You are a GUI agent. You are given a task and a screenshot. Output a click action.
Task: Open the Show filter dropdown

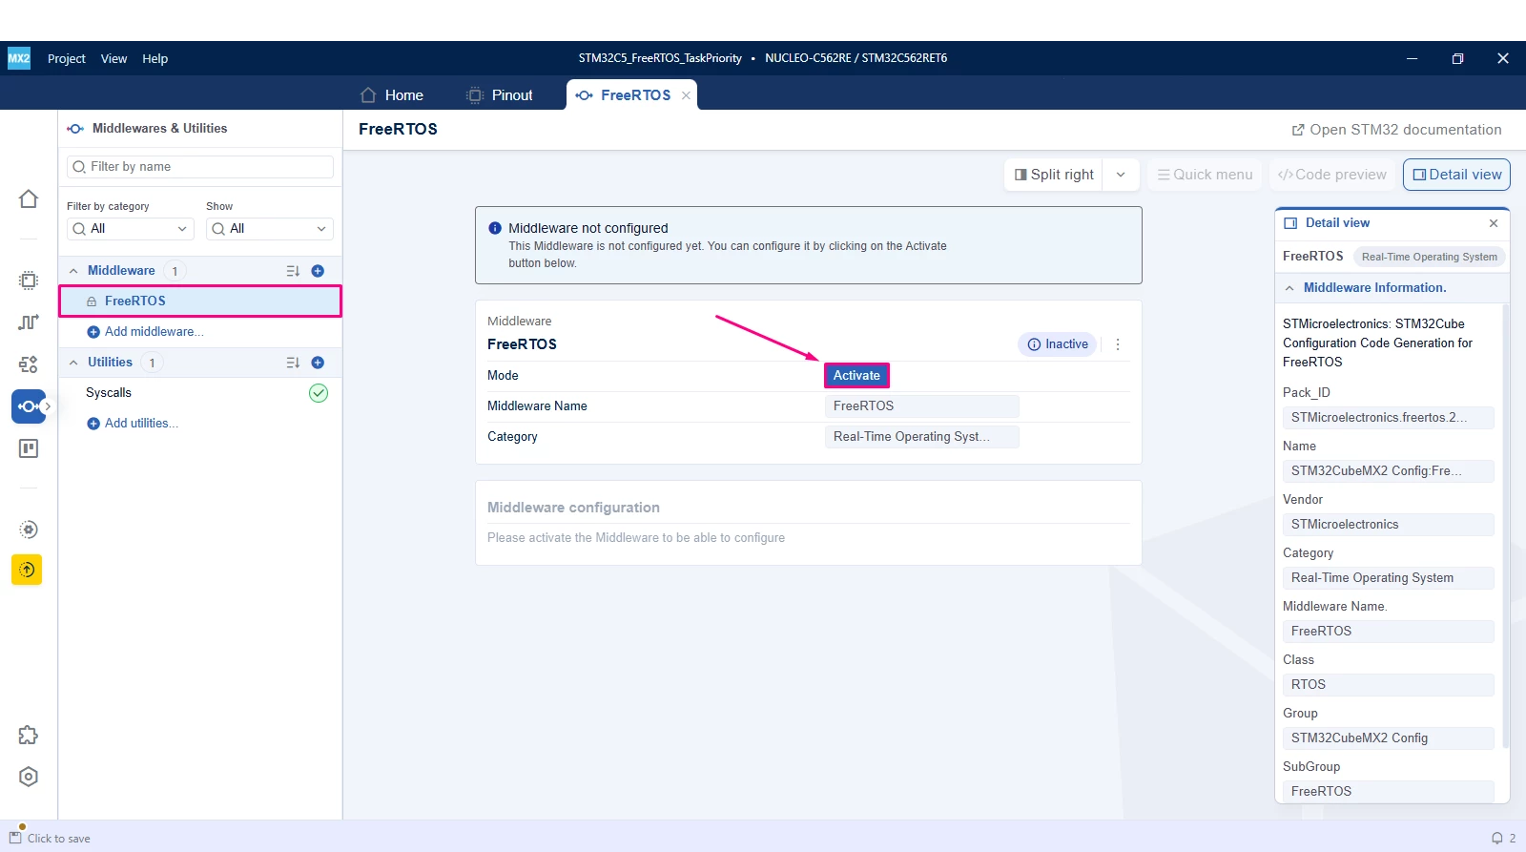270,229
